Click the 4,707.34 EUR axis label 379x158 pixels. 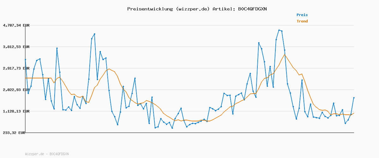16,25
